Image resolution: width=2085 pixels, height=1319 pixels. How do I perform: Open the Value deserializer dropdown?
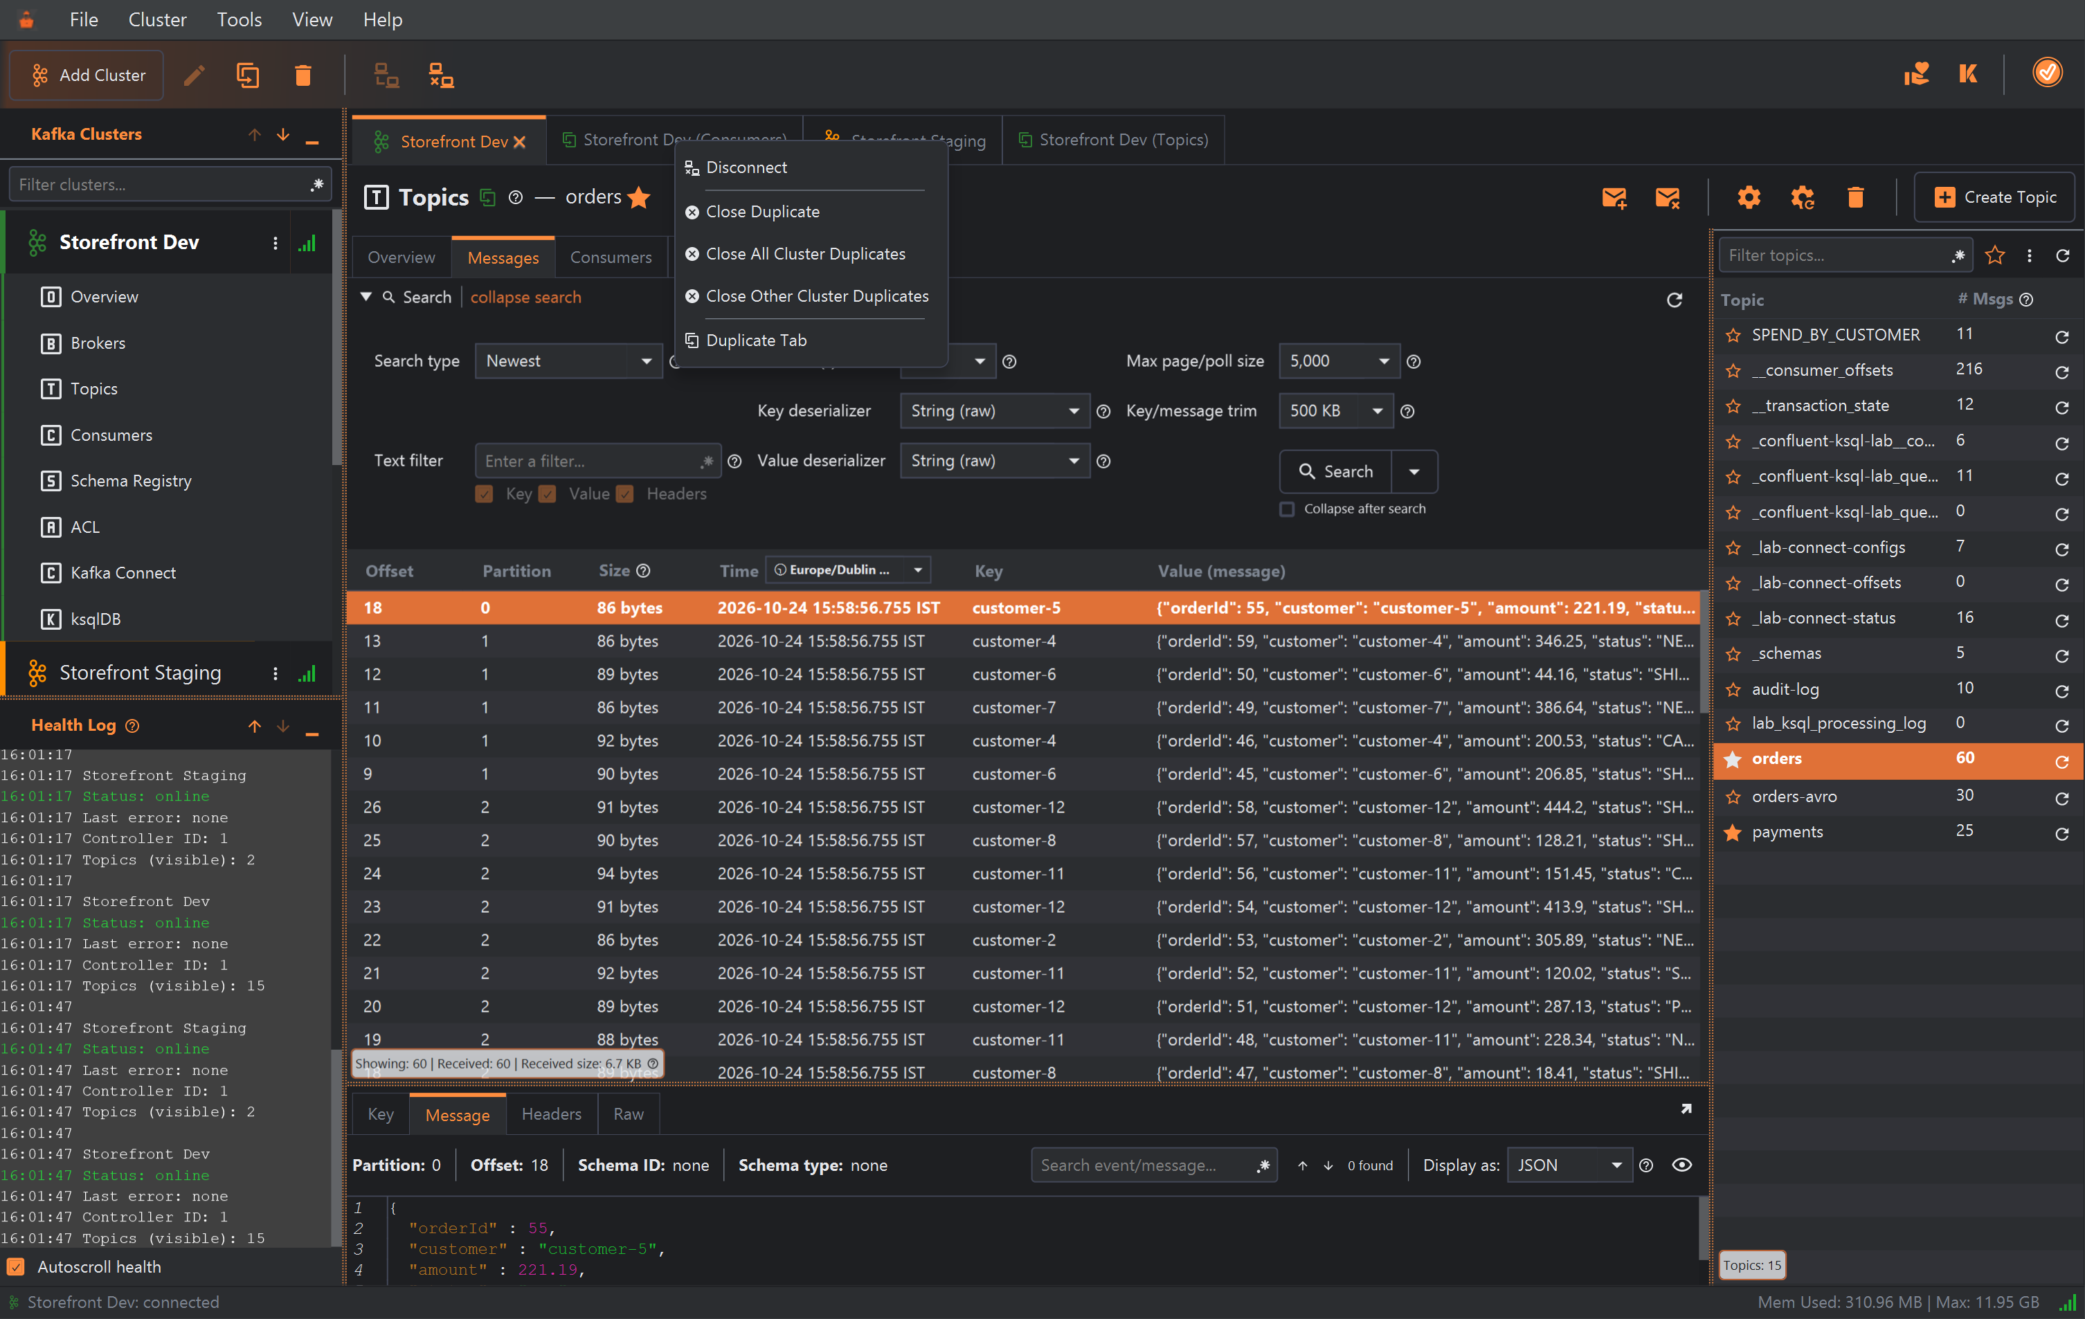pos(994,460)
